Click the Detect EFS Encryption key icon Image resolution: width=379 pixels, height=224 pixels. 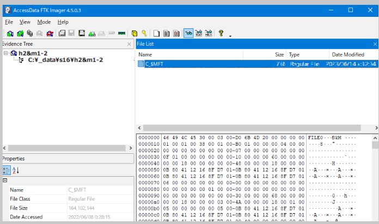(144, 33)
